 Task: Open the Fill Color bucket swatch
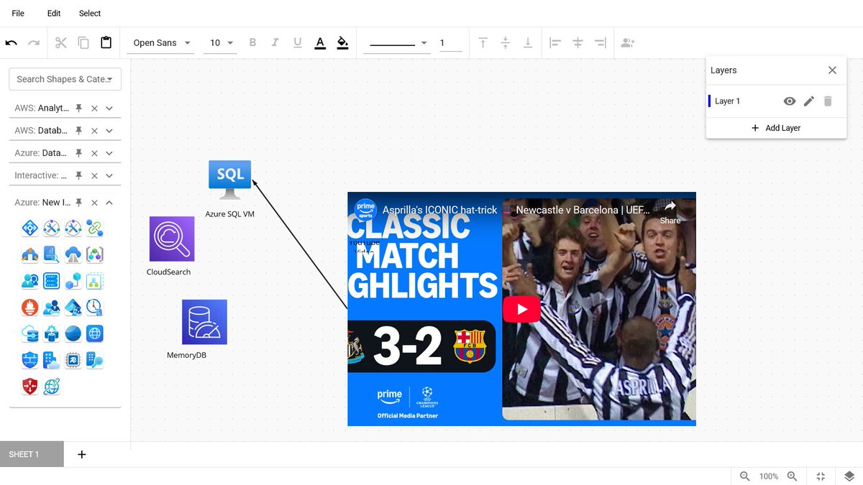point(342,42)
